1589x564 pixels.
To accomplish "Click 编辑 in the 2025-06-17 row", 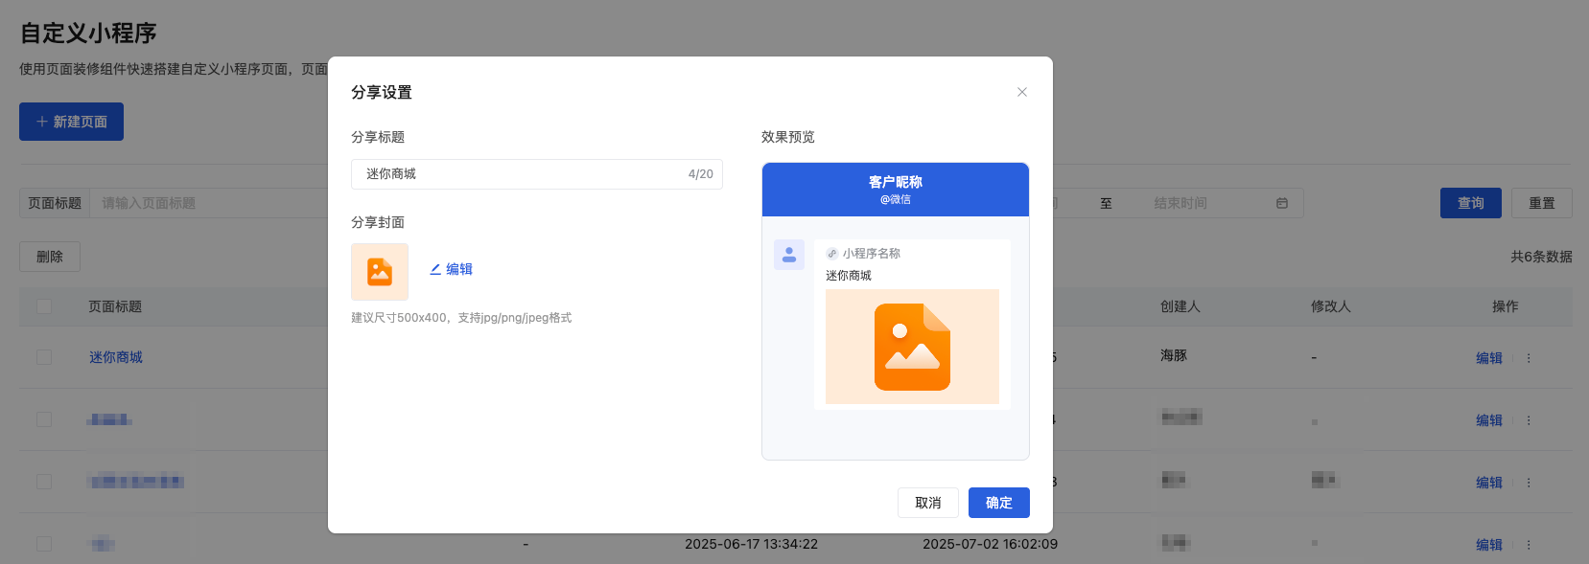I will click(1489, 545).
